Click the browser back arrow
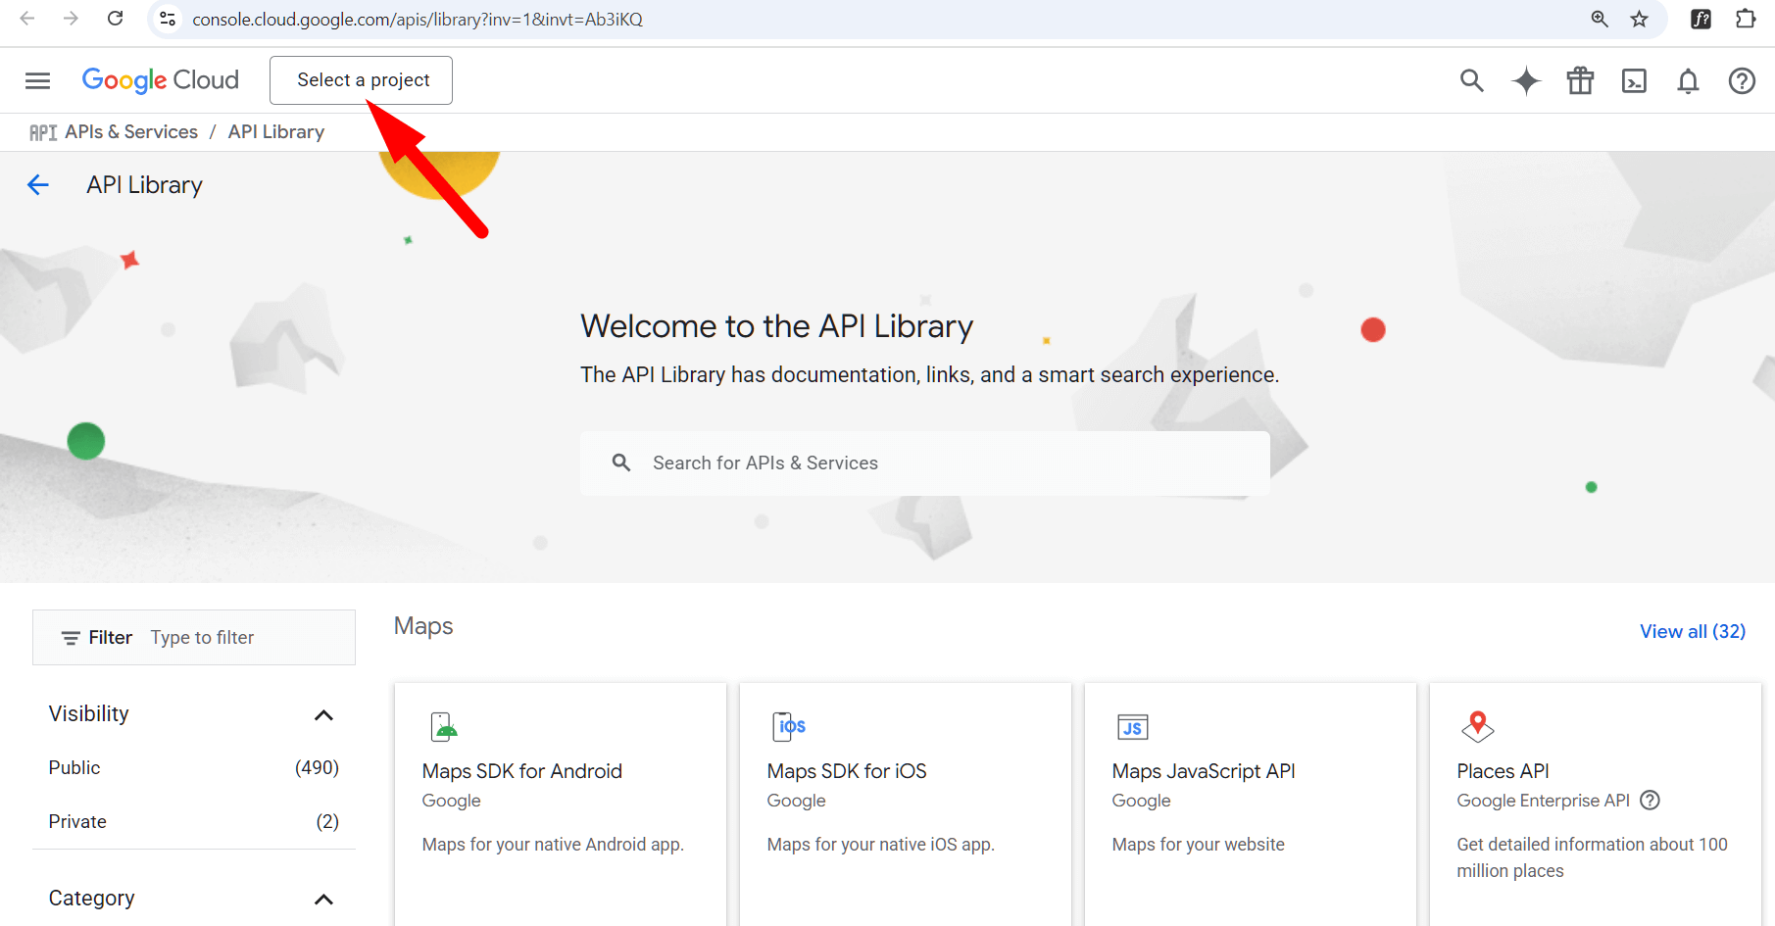 pyautogui.click(x=27, y=19)
